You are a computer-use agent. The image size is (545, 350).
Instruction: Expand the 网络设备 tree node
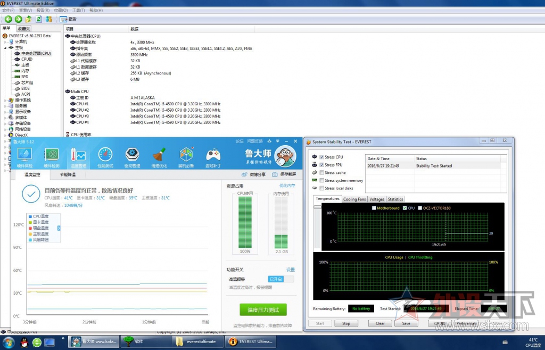pos(5,129)
